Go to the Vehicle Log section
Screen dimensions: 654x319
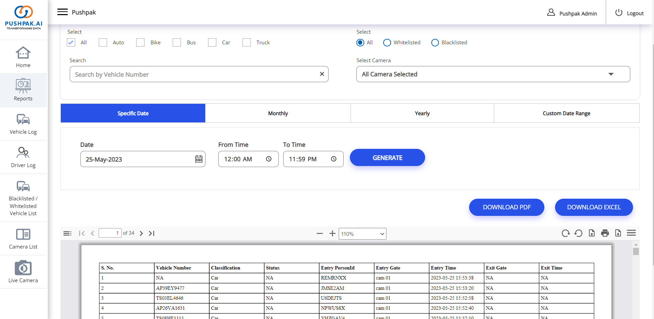(x=23, y=124)
